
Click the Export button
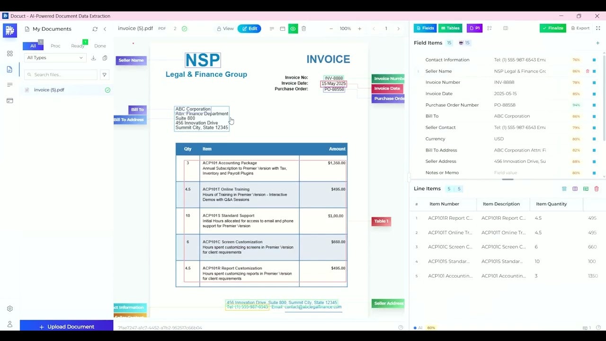tap(580, 28)
